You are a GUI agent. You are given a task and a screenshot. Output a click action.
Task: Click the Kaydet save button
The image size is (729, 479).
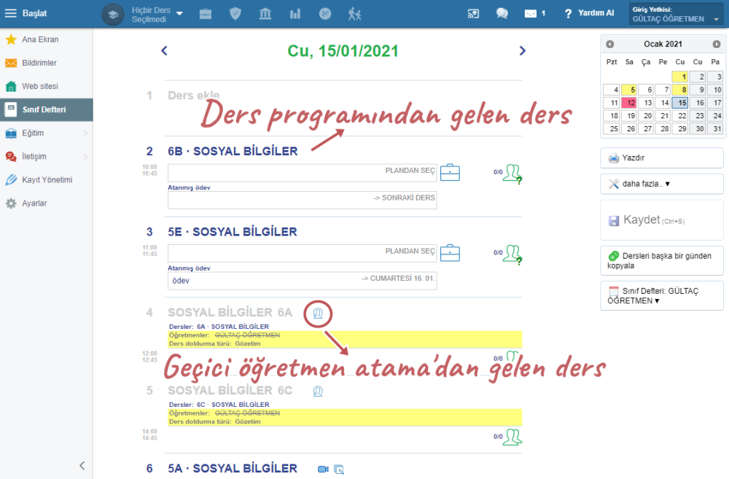[662, 220]
